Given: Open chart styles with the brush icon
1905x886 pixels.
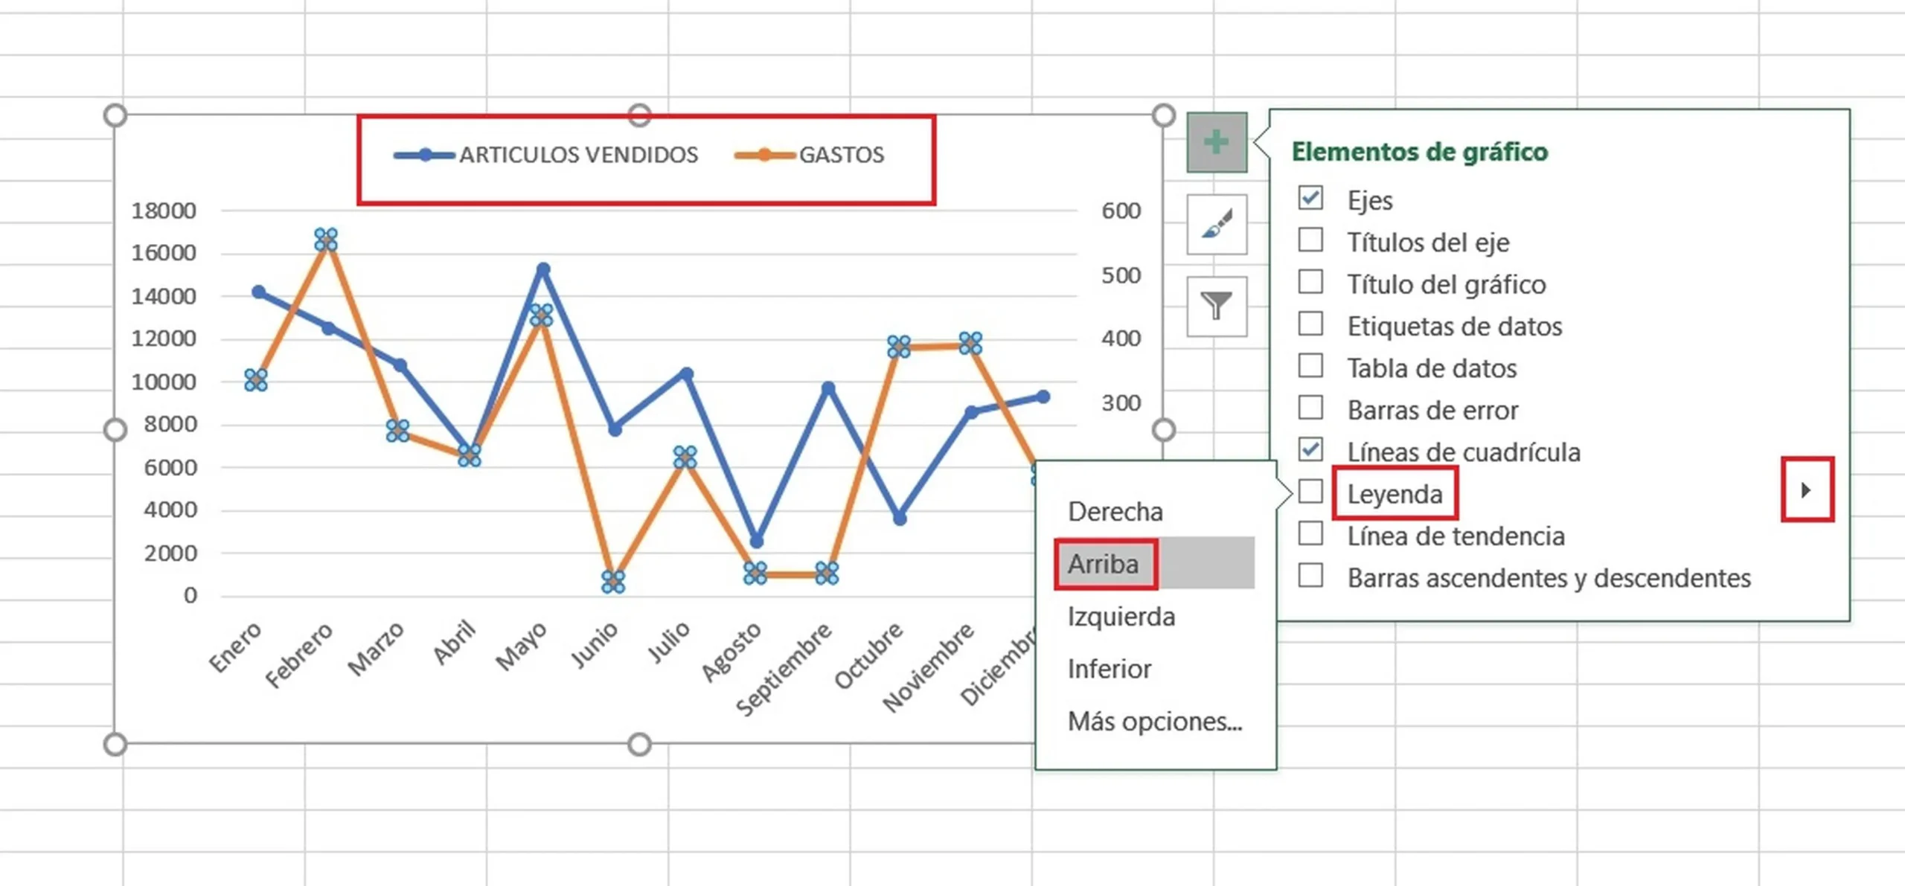Looking at the screenshot, I should [x=1216, y=225].
